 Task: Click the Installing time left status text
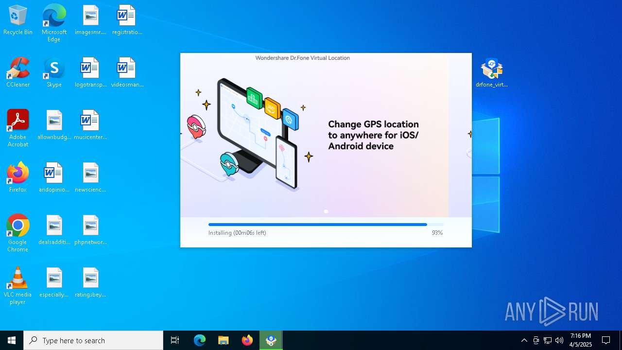[237, 233]
